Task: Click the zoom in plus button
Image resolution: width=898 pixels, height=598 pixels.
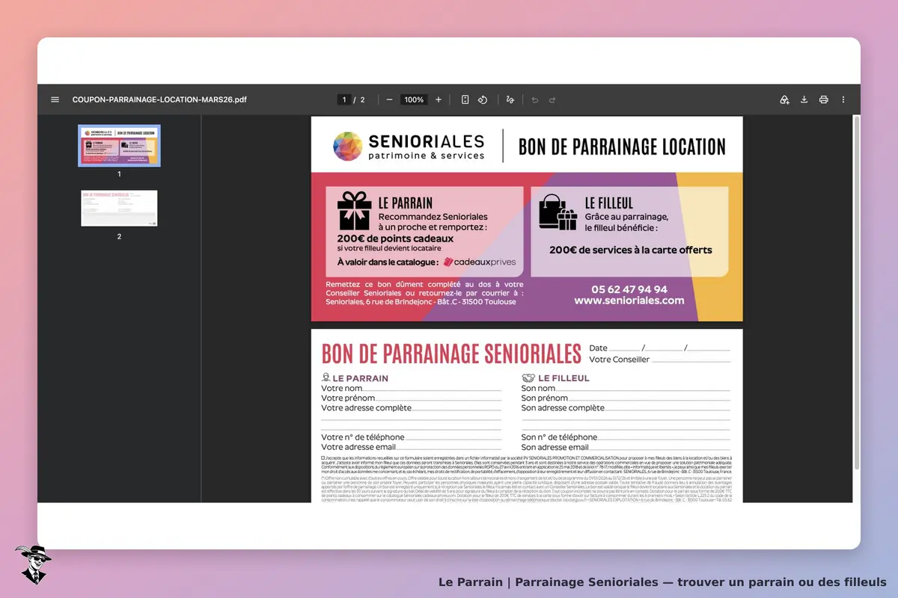Action: coord(439,99)
